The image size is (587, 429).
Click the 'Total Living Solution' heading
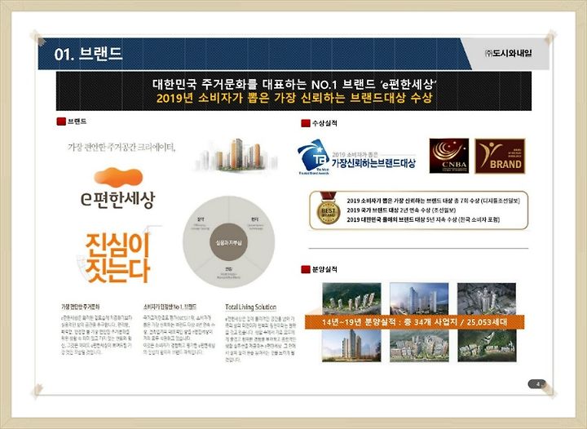pyautogui.click(x=251, y=307)
